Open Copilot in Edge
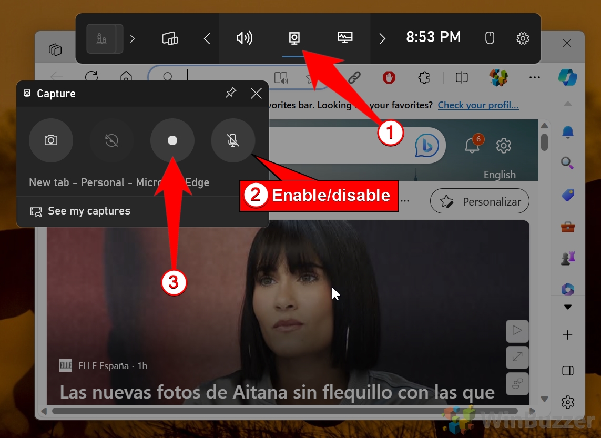Screen dimensions: 601x438 [568, 77]
